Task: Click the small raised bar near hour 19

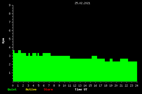Action: click(x=111, y=60)
